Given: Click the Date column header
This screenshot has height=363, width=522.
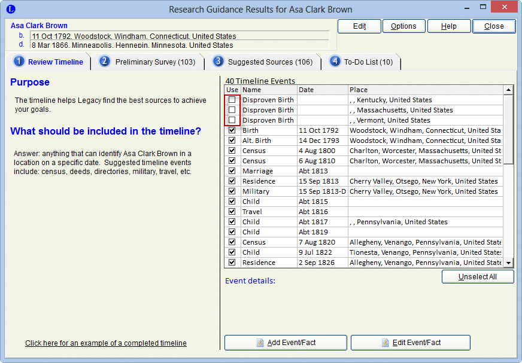Looking at the screenshot, I should (322, 90).
